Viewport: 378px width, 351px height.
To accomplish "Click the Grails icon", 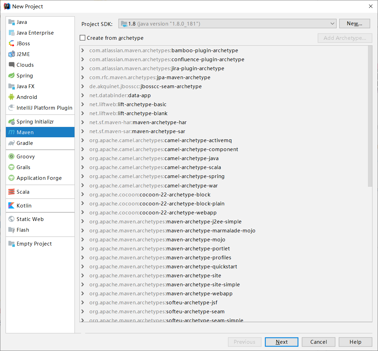I will pos(11,167).
